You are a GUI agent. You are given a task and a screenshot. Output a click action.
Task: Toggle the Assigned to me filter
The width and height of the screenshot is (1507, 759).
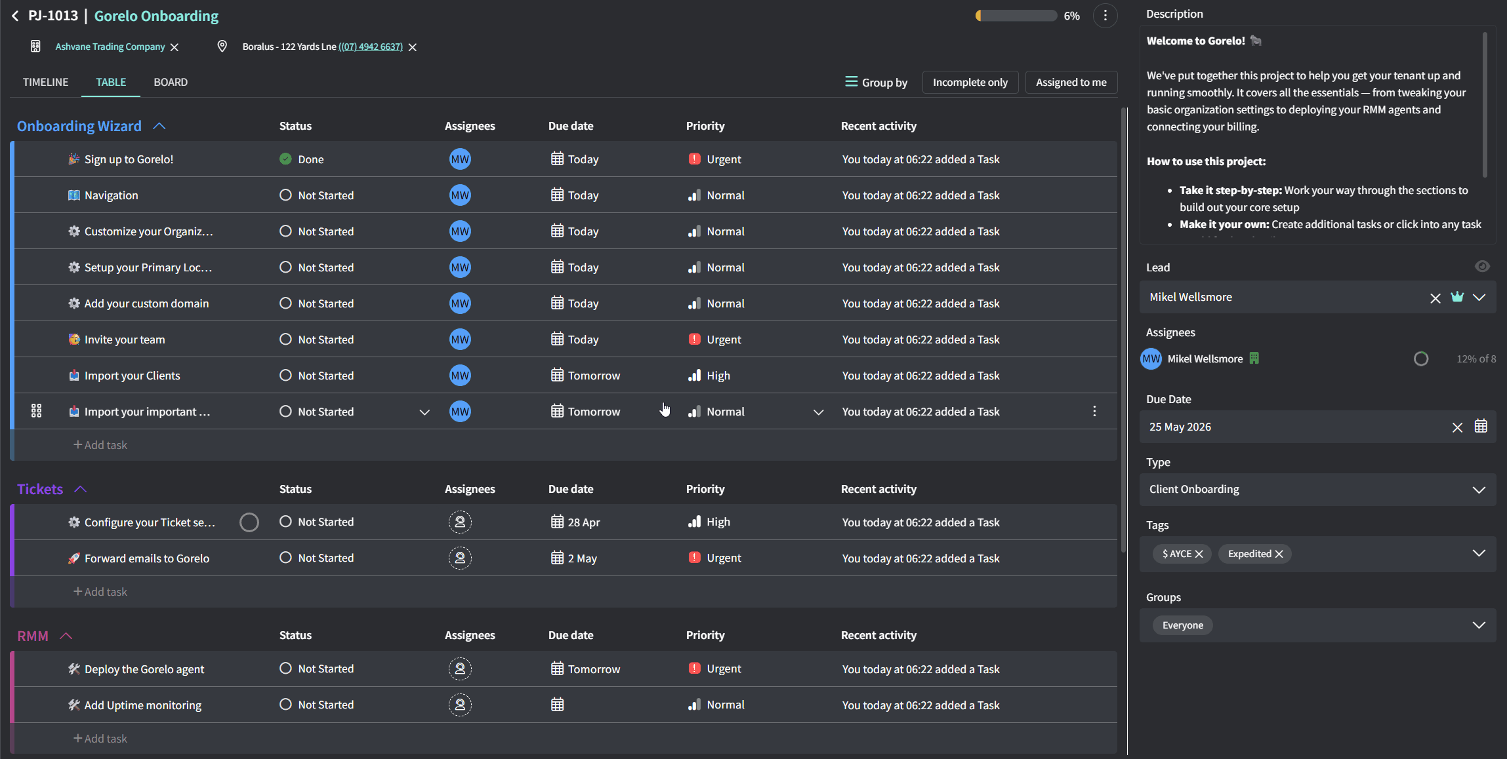(x=1071, y=82)
